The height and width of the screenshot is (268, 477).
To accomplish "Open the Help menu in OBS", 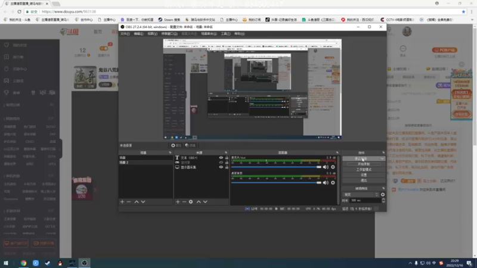I will tap(240, 34).
